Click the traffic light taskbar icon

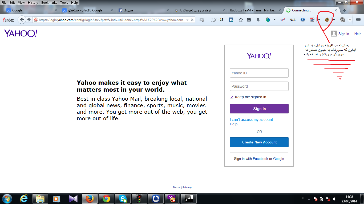click(139, 198)
